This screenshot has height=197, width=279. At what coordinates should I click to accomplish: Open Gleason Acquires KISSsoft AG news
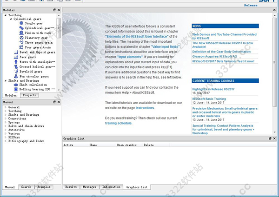coord(214,56)
